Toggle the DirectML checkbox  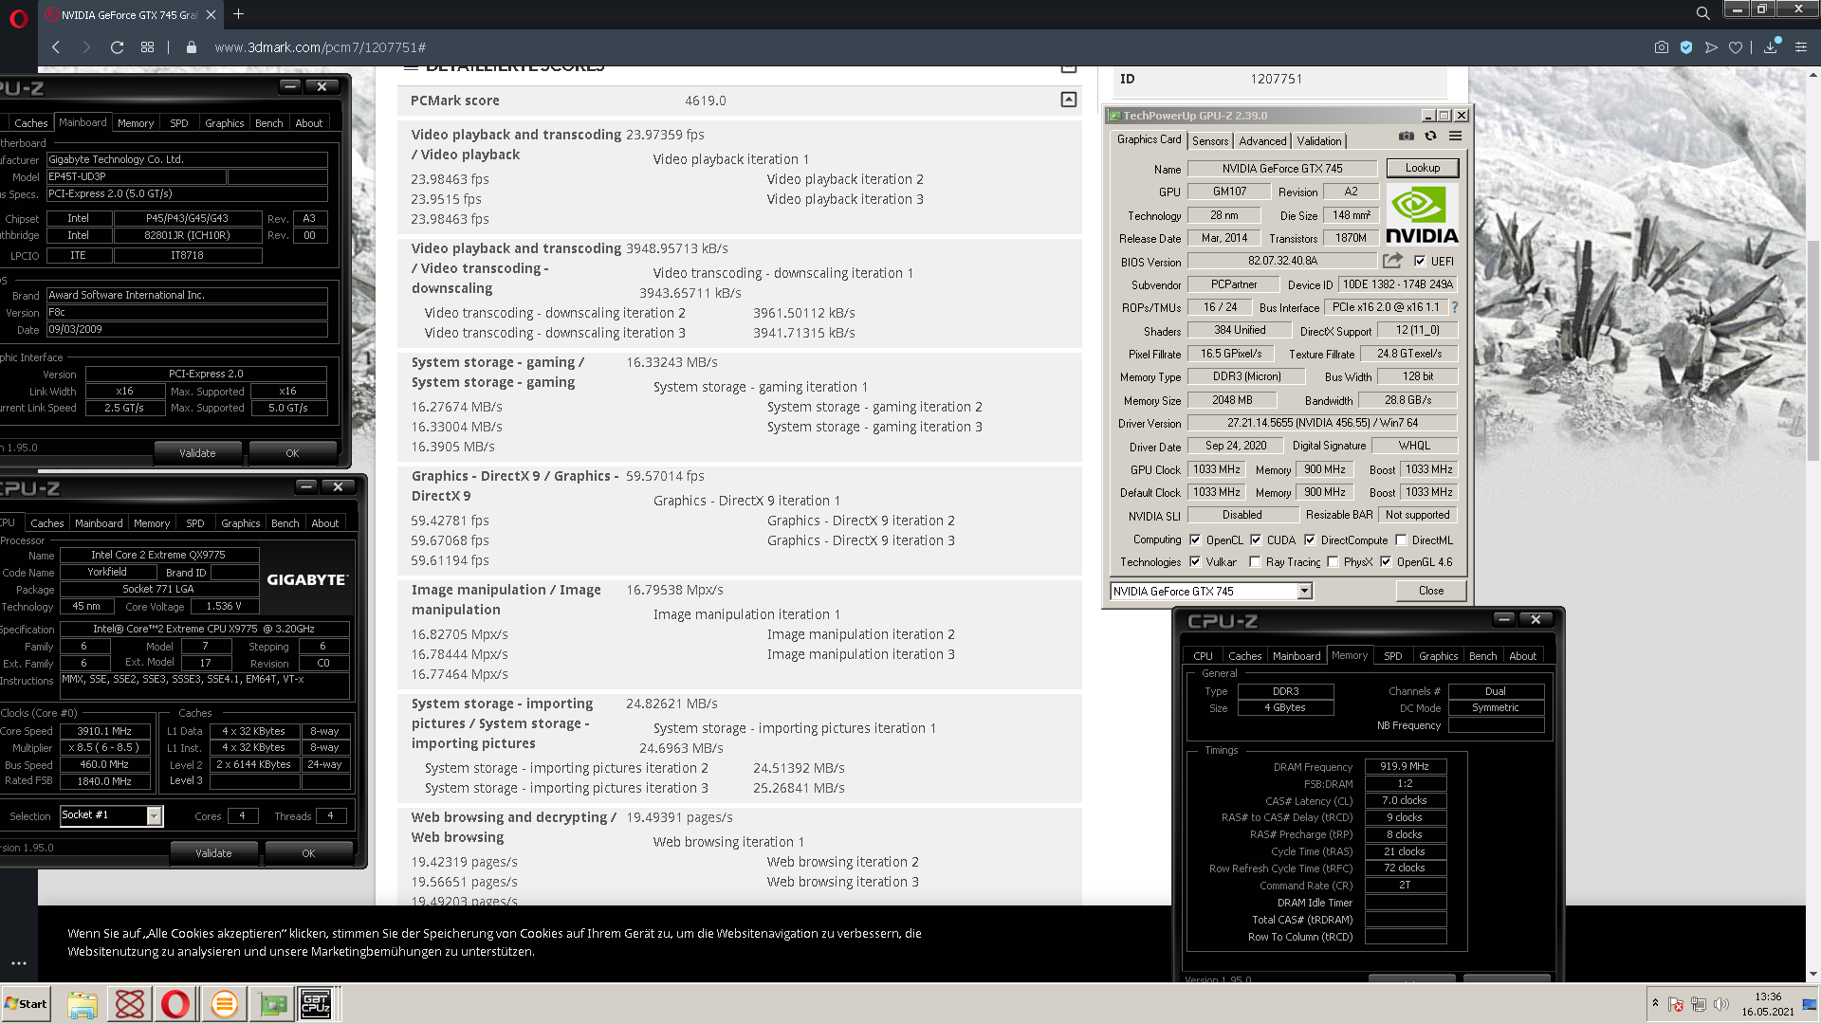point(1401,539)
